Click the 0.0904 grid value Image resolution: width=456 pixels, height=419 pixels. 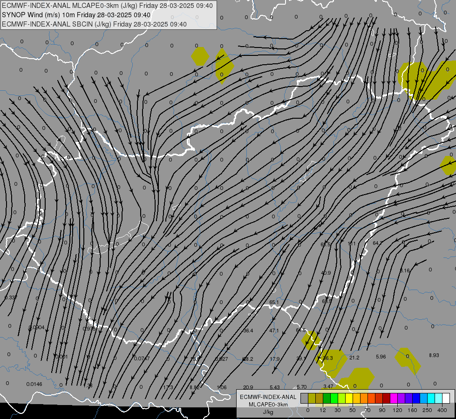(x=37, y=327)
